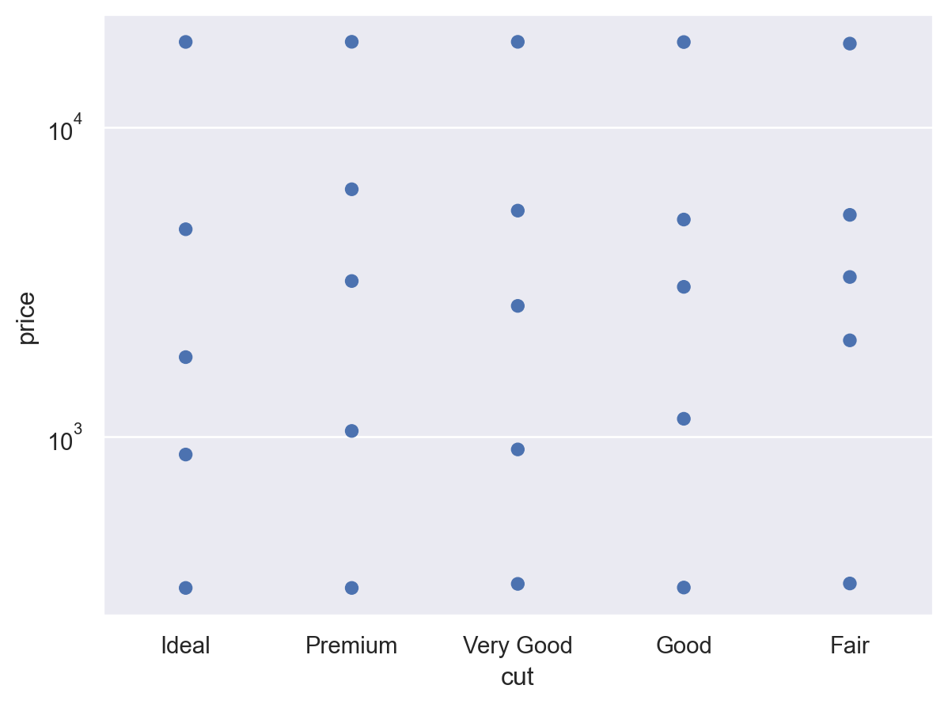Click the lowest Fair data point

click(850, 584)
